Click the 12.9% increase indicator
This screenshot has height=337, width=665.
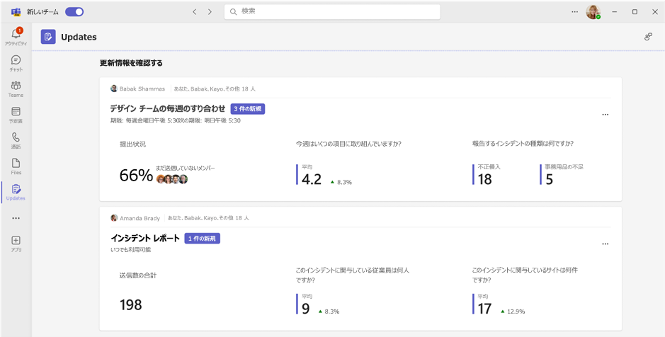[x=513, y=311]
